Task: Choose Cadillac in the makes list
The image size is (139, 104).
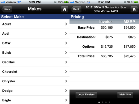Action: pos(35,62)
